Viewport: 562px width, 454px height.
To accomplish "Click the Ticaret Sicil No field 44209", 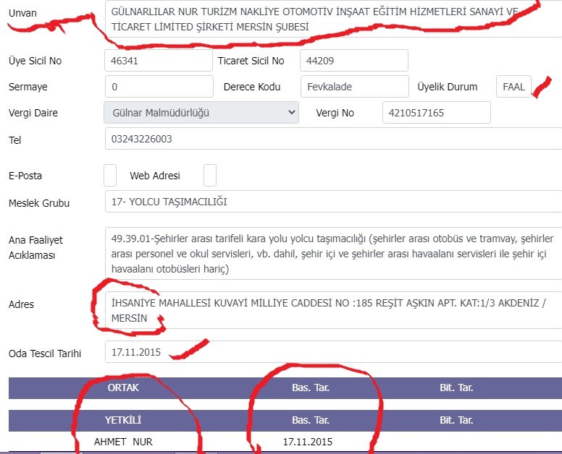I will click(353, 61).
